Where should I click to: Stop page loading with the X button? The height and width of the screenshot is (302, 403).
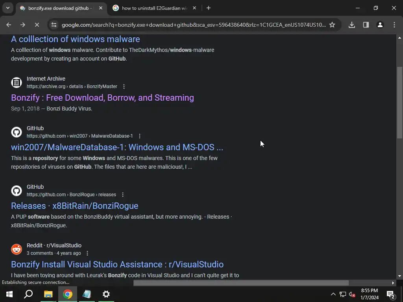point(37,25)
